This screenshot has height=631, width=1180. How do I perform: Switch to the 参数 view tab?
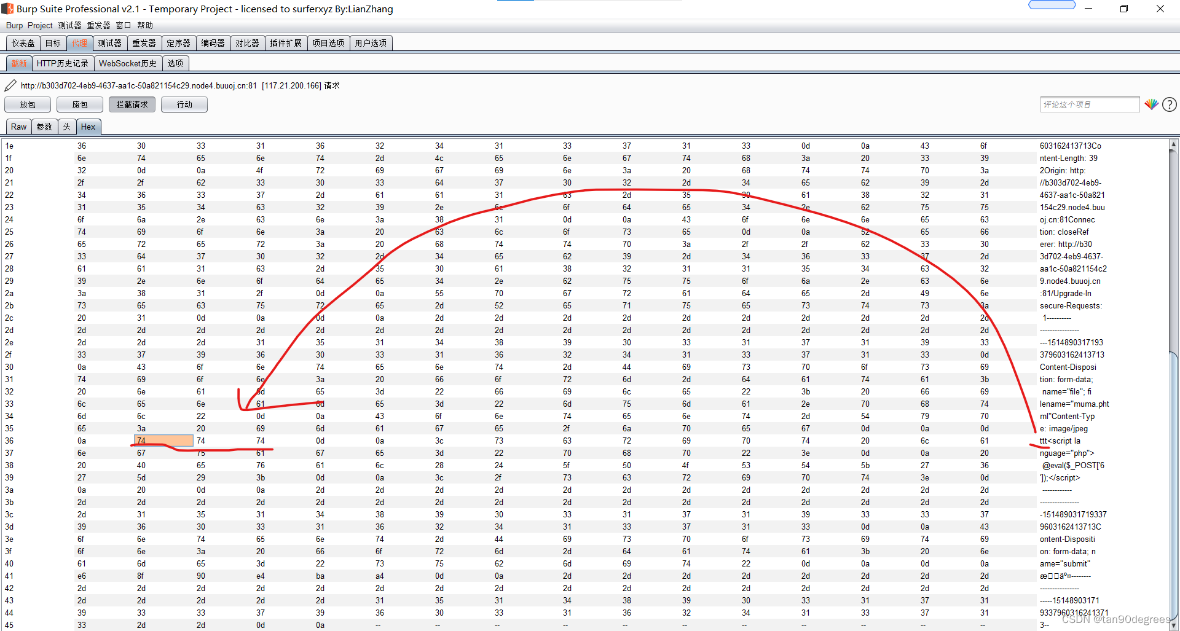(44, 127)
